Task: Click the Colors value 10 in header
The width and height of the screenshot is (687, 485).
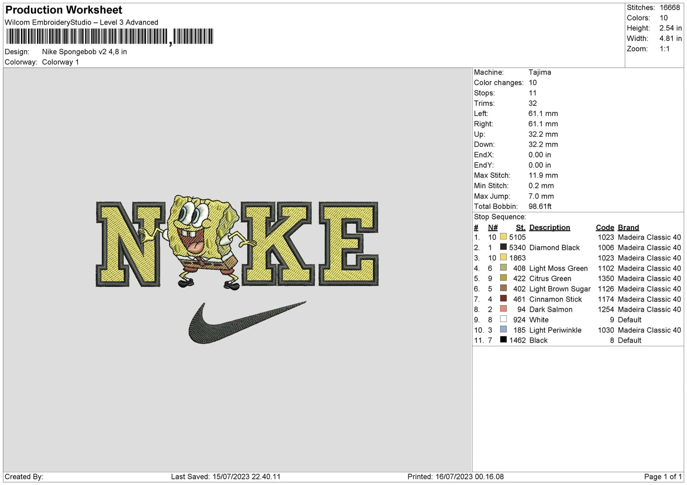Action: click(x=664, y=18)
